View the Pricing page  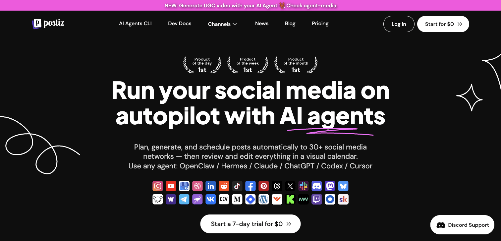pyautogui.click(x=320, y=24)
